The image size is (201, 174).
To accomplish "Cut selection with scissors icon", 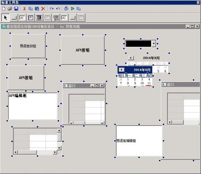I will coord(25,9).
